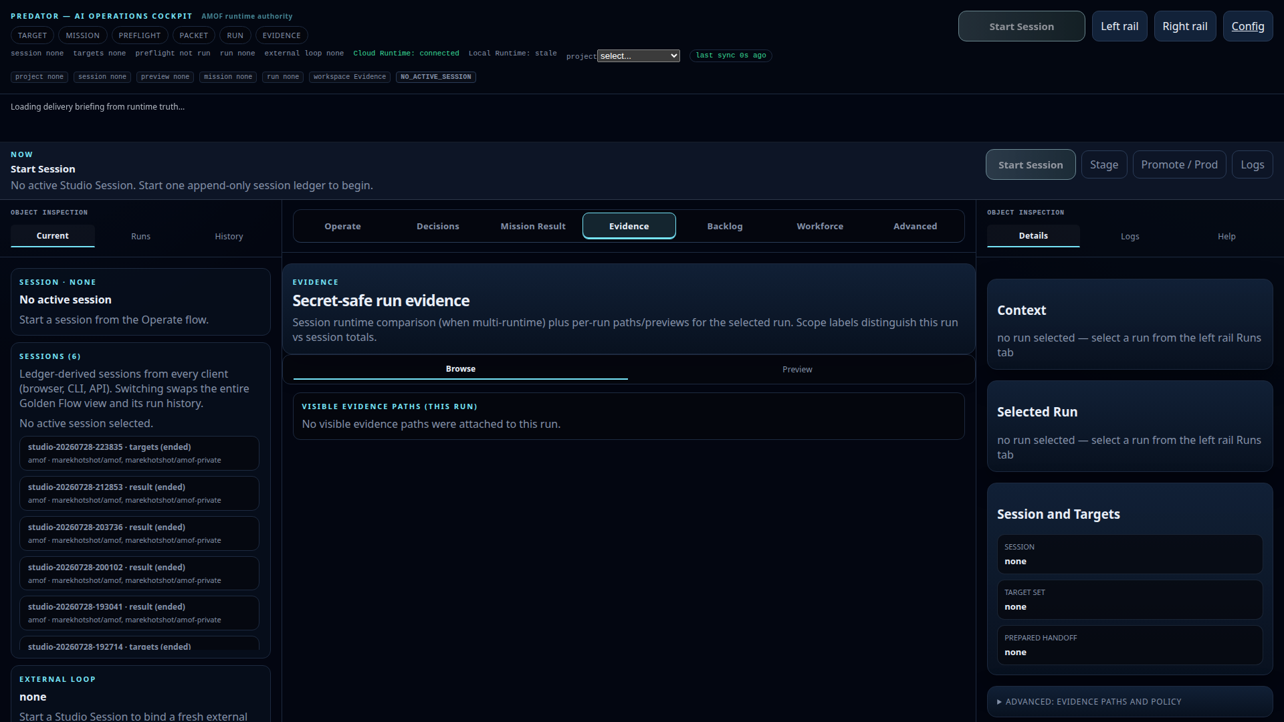Image resolution: width=1284 pixels, height=722 pixels.
Task: Click the 'mission none' chip
Action: pyautogui.click(x=228, y=77)
